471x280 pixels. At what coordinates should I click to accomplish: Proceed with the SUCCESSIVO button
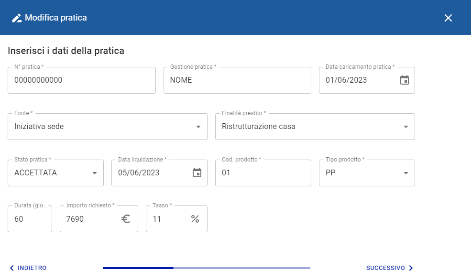coord(389,268)
